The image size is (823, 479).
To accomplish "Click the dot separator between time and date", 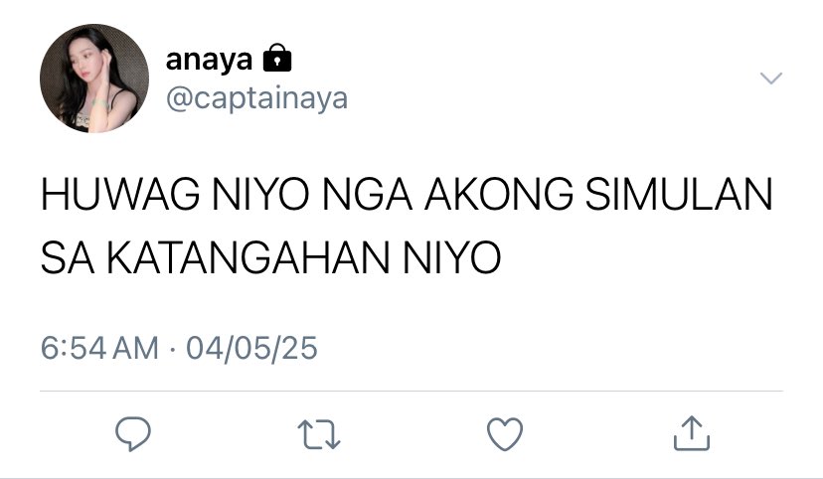I will 173,349.
